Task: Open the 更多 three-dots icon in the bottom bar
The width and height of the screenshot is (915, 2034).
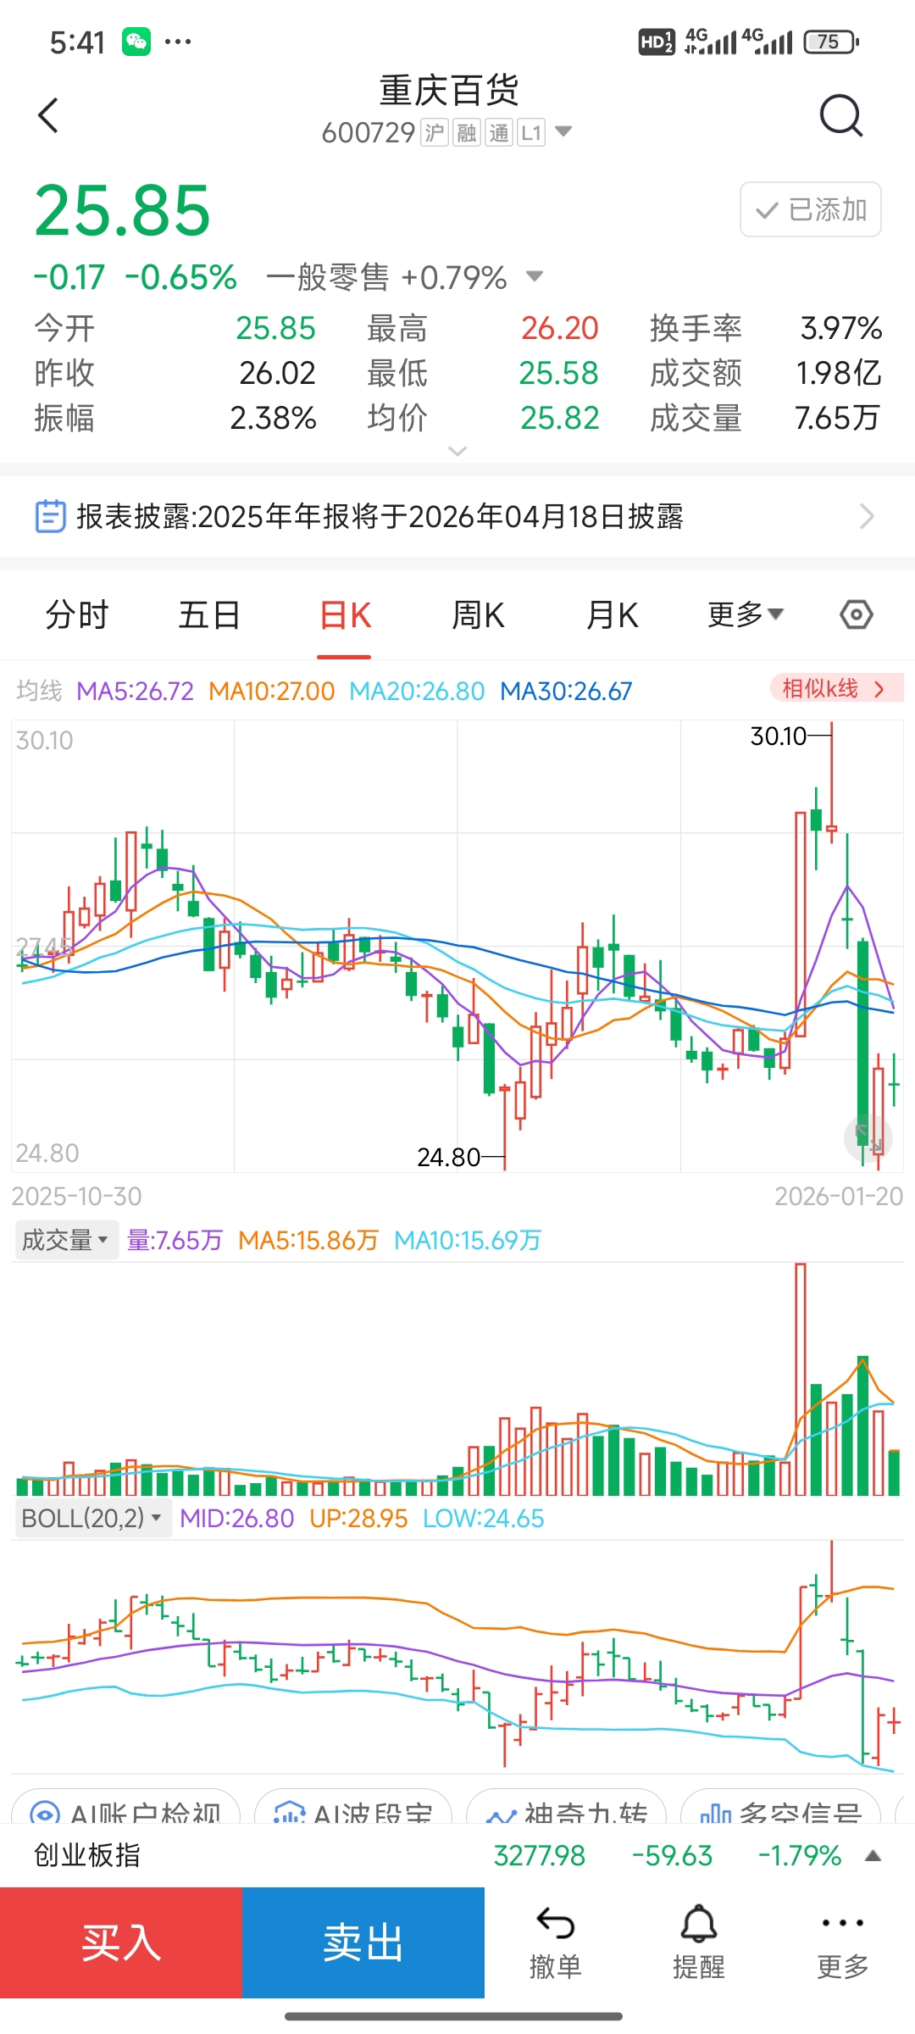Action: pyautogui.click(x=843, y=1923)
